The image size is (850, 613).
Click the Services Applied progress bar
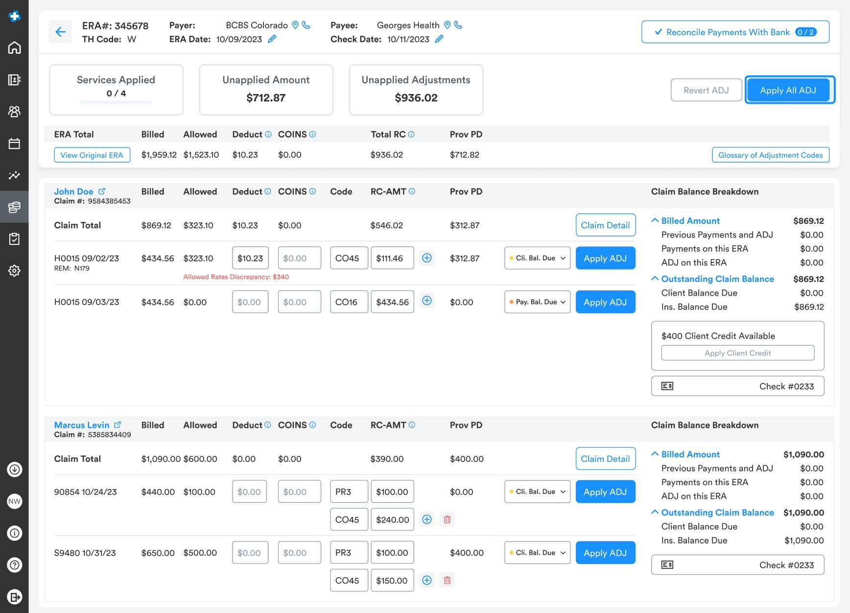pos(116,102)
